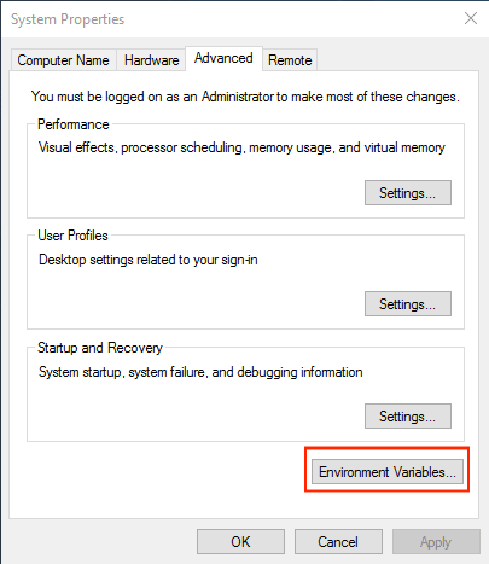Click the Startup and Recovery heading
489x564 pixels.
tap(100, 348)
